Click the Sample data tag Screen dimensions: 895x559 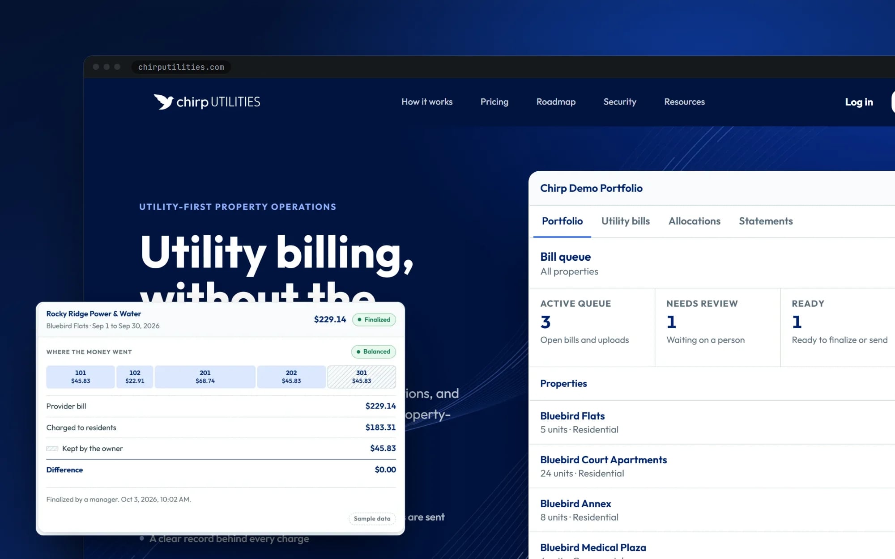tap(372, 519)
